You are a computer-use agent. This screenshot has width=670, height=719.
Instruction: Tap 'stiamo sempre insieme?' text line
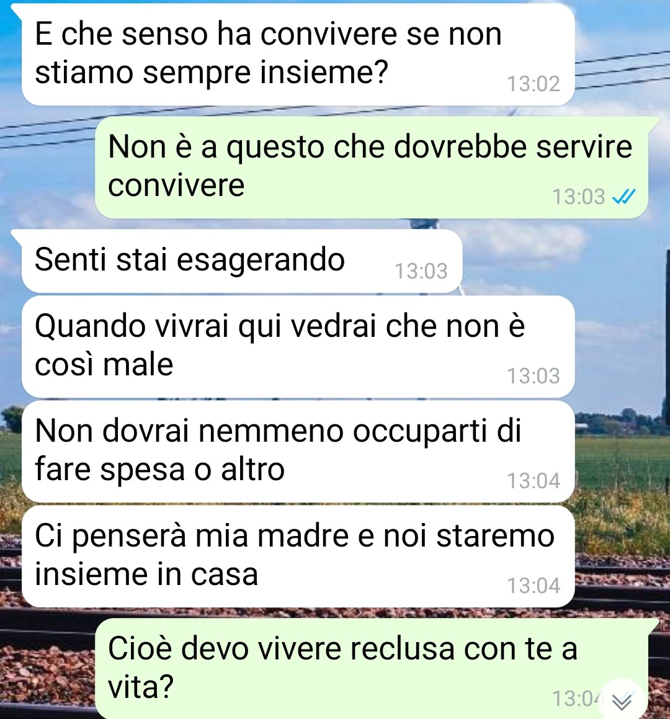tap(212, 73)
